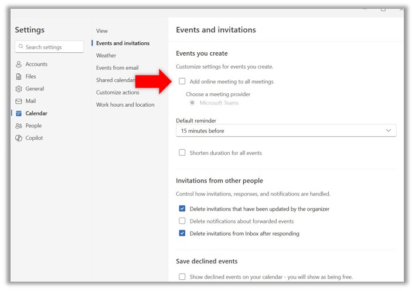Click the People icon in sidebar
The image size is (412, 291).
(x=19, y=126)
